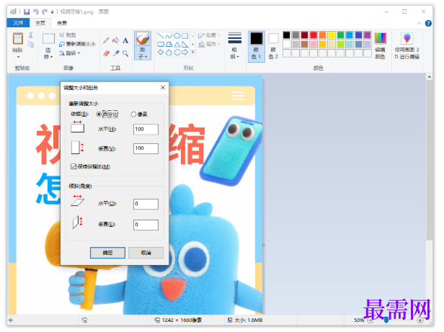
Task: Click the skew Horizontal degrees field
Action: point(146,204)
